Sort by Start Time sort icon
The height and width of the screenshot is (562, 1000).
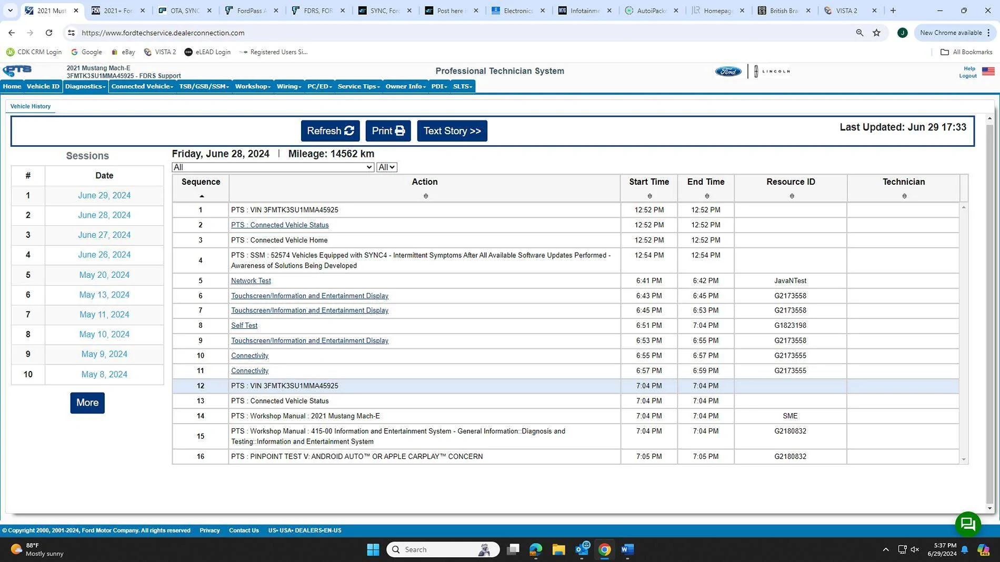coord(649,196)
